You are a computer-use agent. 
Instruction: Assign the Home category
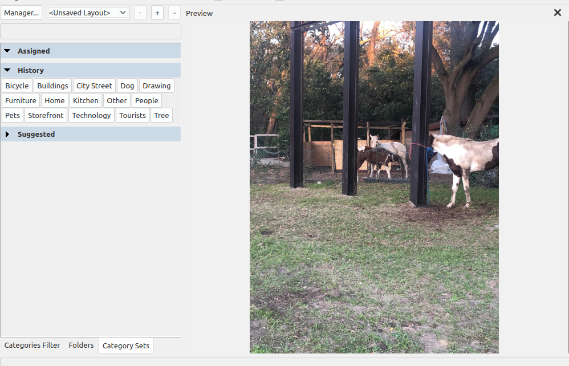[x=54, y=100]
